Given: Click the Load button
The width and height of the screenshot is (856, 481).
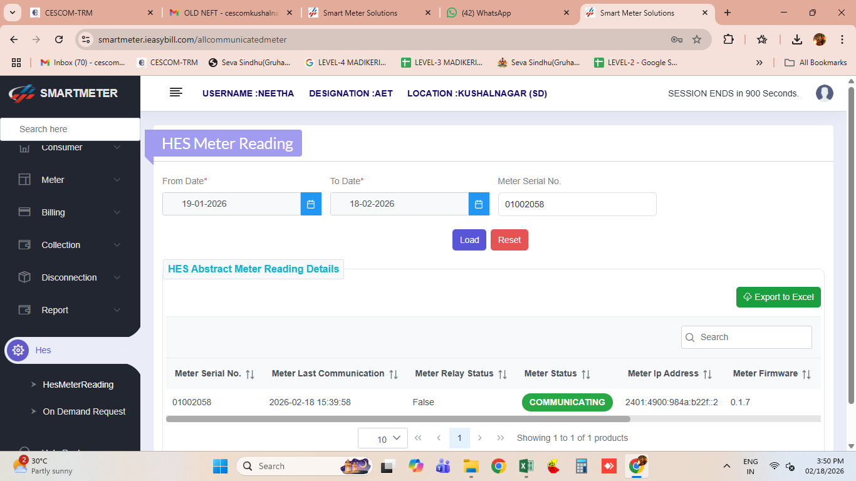Looking at the screenshot, I should point(469,240).
